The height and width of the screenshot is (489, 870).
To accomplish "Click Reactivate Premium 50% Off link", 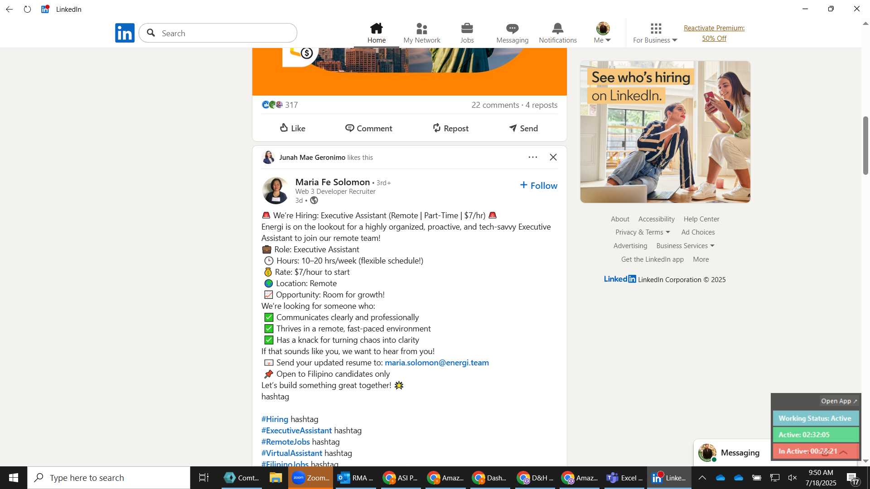I will coord(714,33).
